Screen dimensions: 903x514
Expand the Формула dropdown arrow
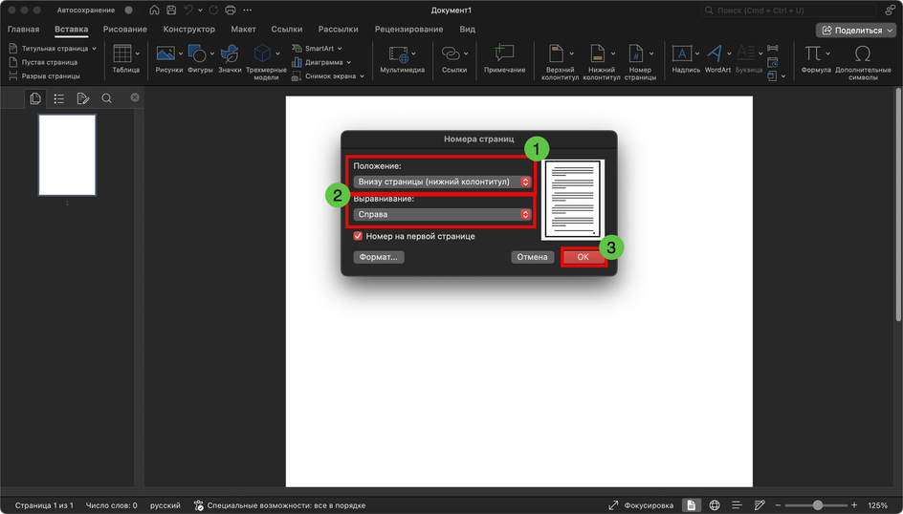(828, 54)
